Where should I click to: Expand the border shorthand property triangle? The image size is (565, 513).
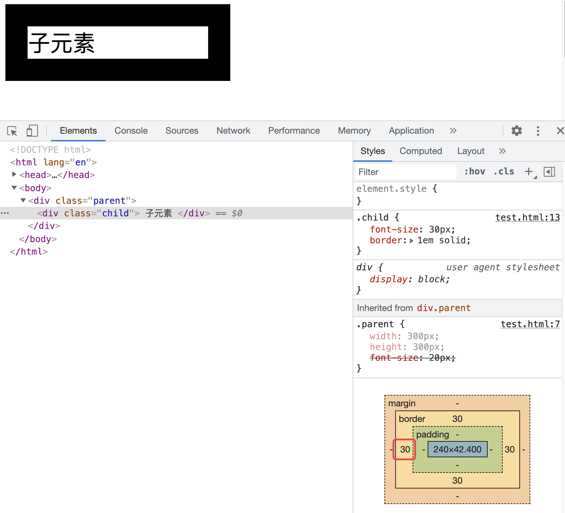411,241
